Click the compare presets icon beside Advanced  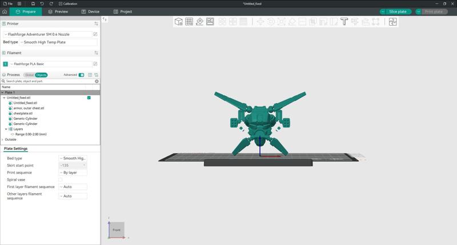[96, 75]
